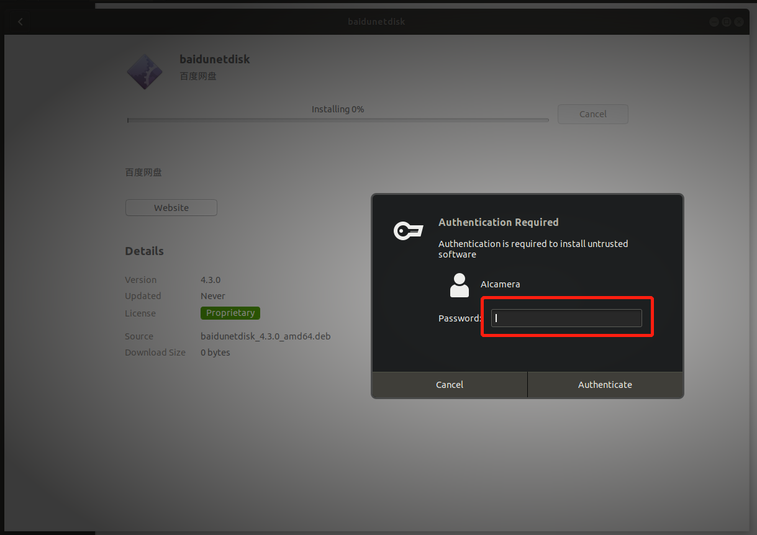Screen dimensions: 757x535
Task: Click the Authentication Required title
Action: 499,222
